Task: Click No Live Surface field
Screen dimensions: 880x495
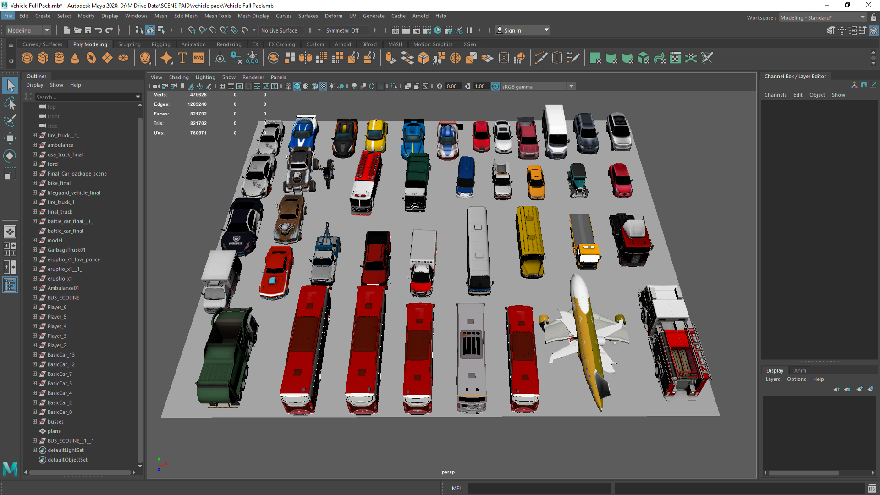Action: click(x=280, y=30)
